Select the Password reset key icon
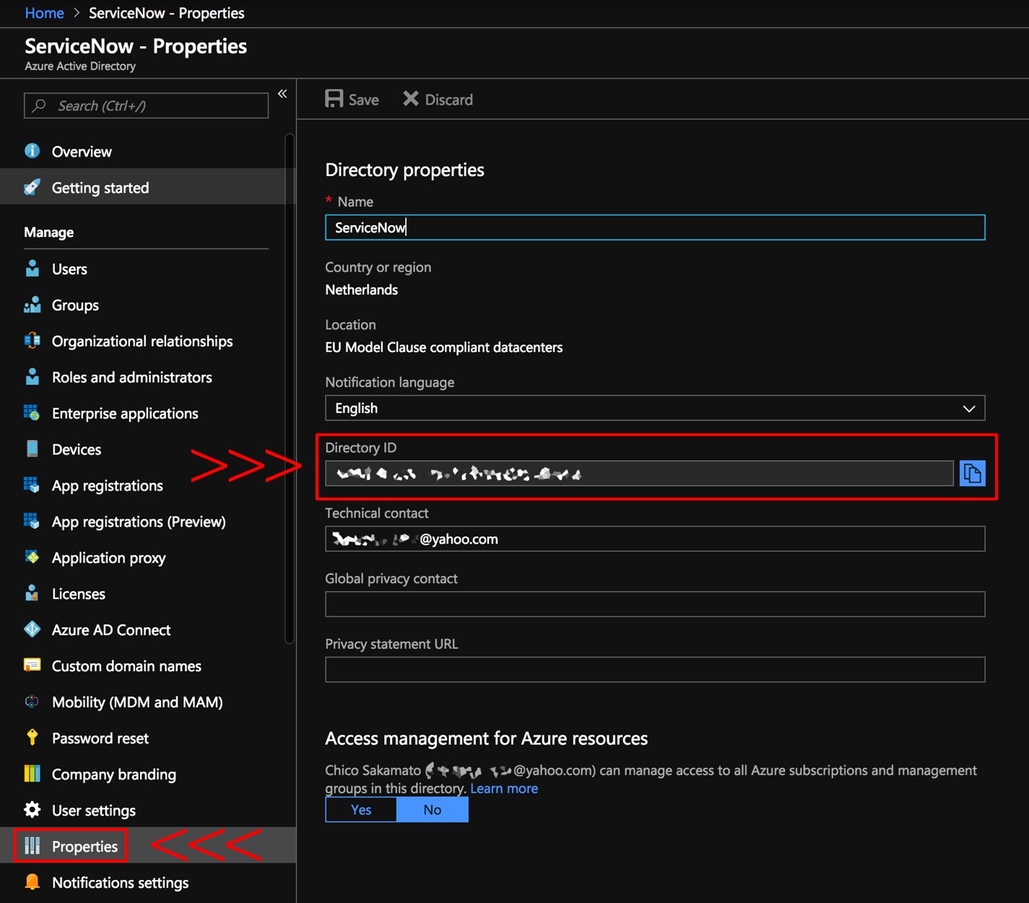 tap(32, 738)
